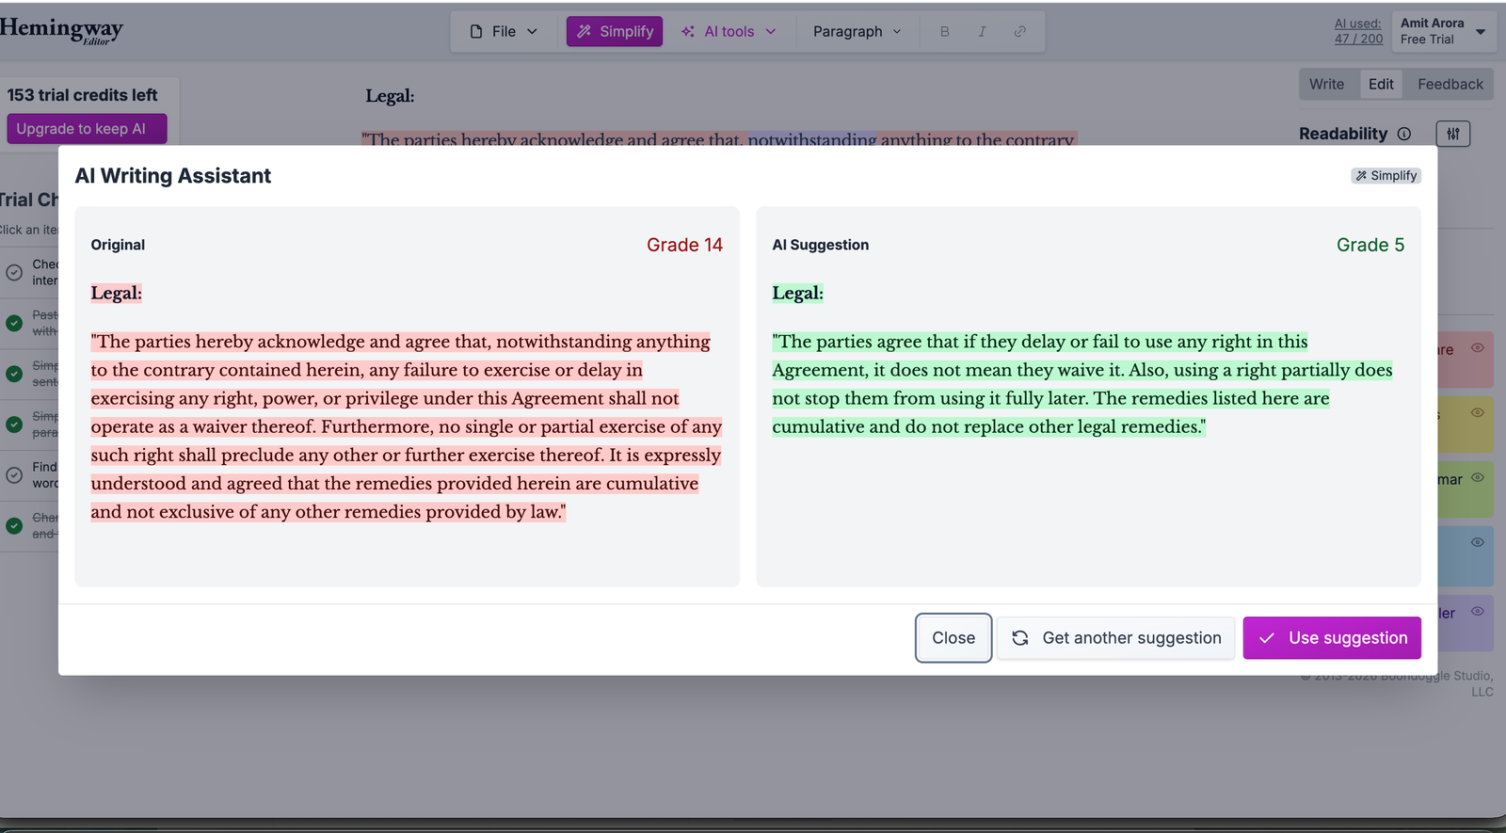Close the AI Writing Assistant dialog
Image resolution: width=1506 pixels, height=833 pixels.
click(953, 638)
